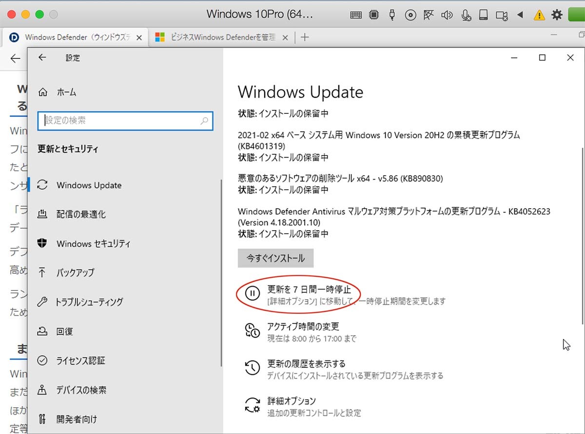
Task: Click the 今すぐインストール button
Action: (x=275, y=258)
